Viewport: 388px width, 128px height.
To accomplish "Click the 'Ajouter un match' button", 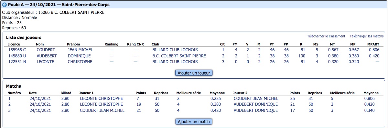I will 194,122.
